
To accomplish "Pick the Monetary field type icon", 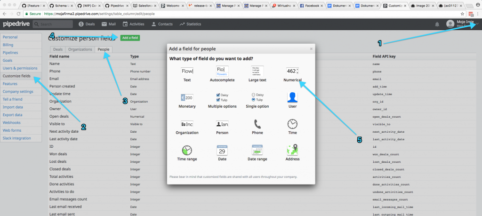I will (x=187, y=97).
